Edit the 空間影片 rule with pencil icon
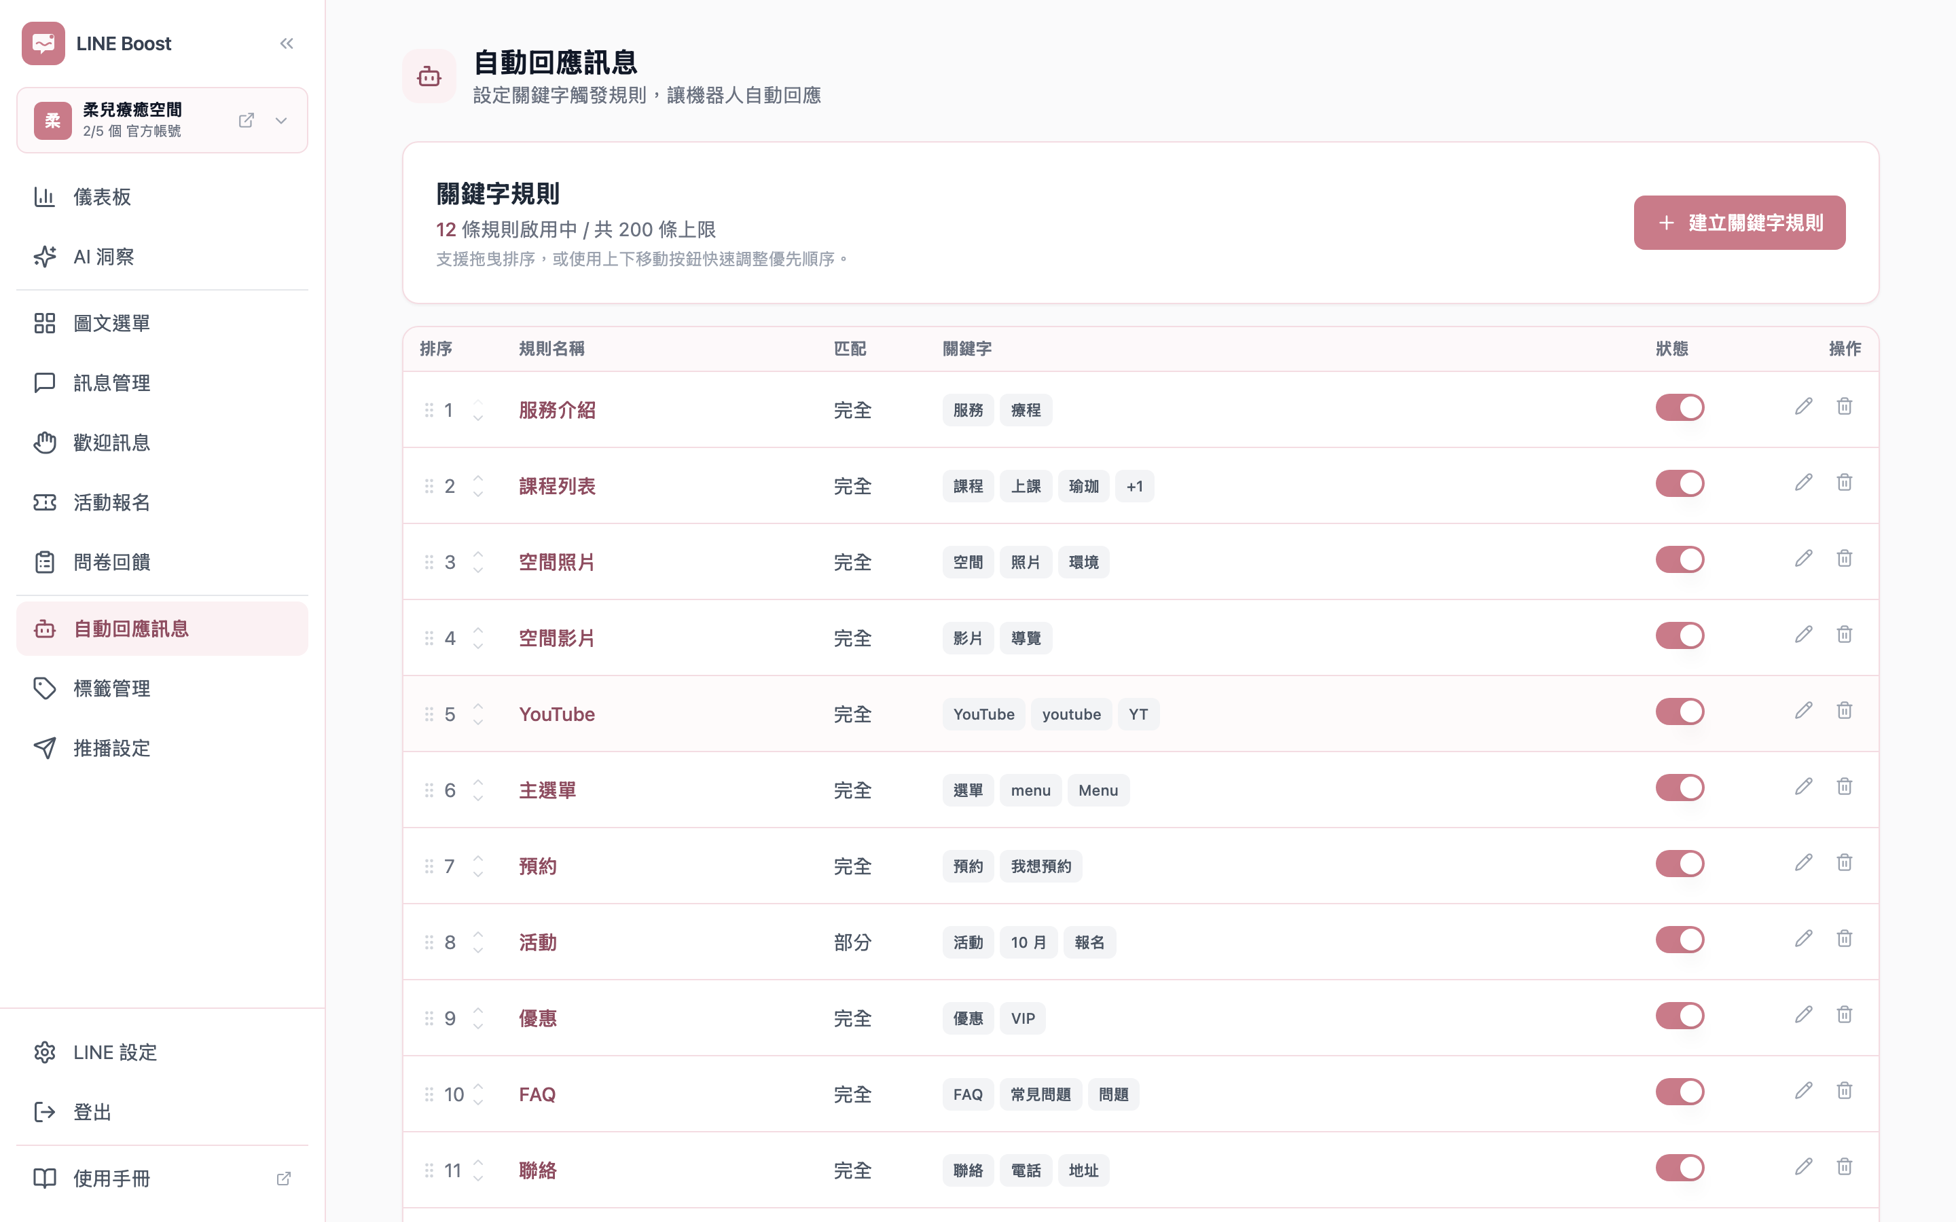 [1803, 635]
